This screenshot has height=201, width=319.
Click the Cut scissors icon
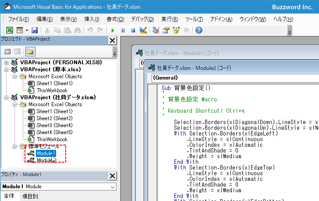coord(47,30)
